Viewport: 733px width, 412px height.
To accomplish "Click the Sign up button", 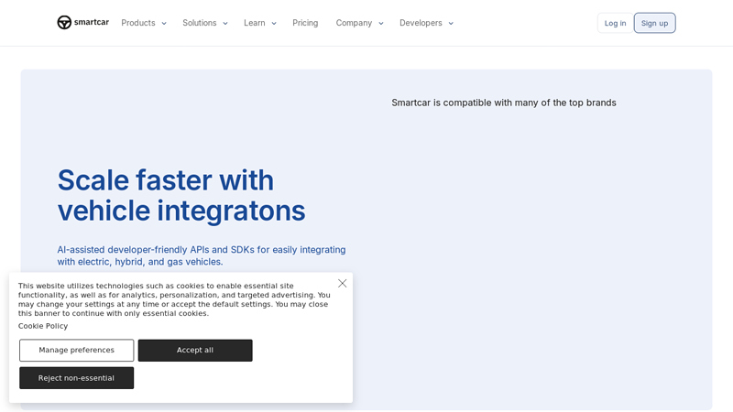I will coord(654,23).
